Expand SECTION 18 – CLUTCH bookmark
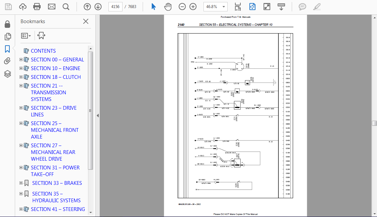Screen dimensions: 377x217 pos(21,77)
